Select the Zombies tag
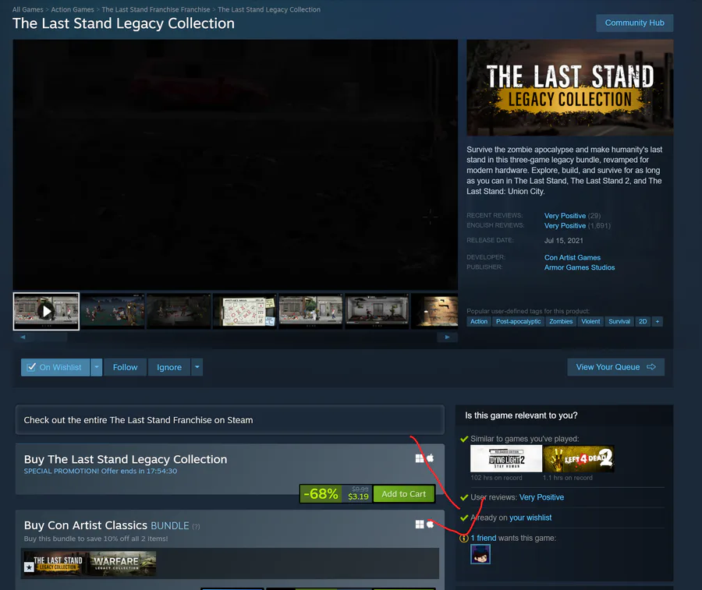The height and width of the screenshot is (590, 702). [x=561, y=322]
